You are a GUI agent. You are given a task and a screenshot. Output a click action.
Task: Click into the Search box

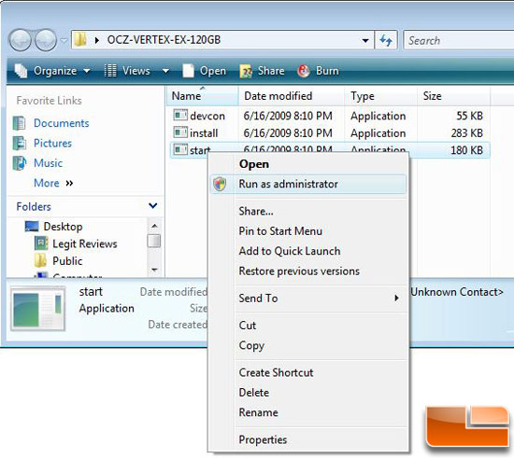pos(459,40)
